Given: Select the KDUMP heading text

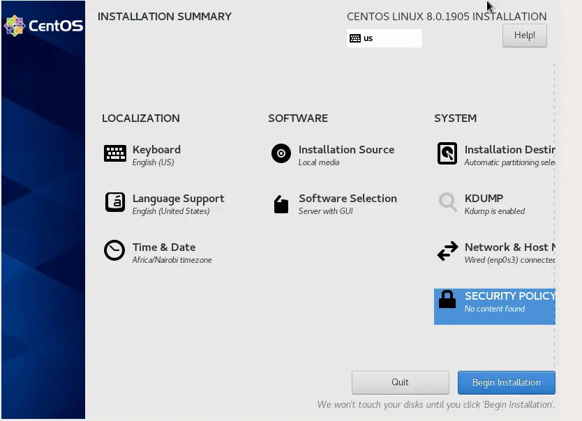Looking at the screenshot, I should click(x=484, y=198).
